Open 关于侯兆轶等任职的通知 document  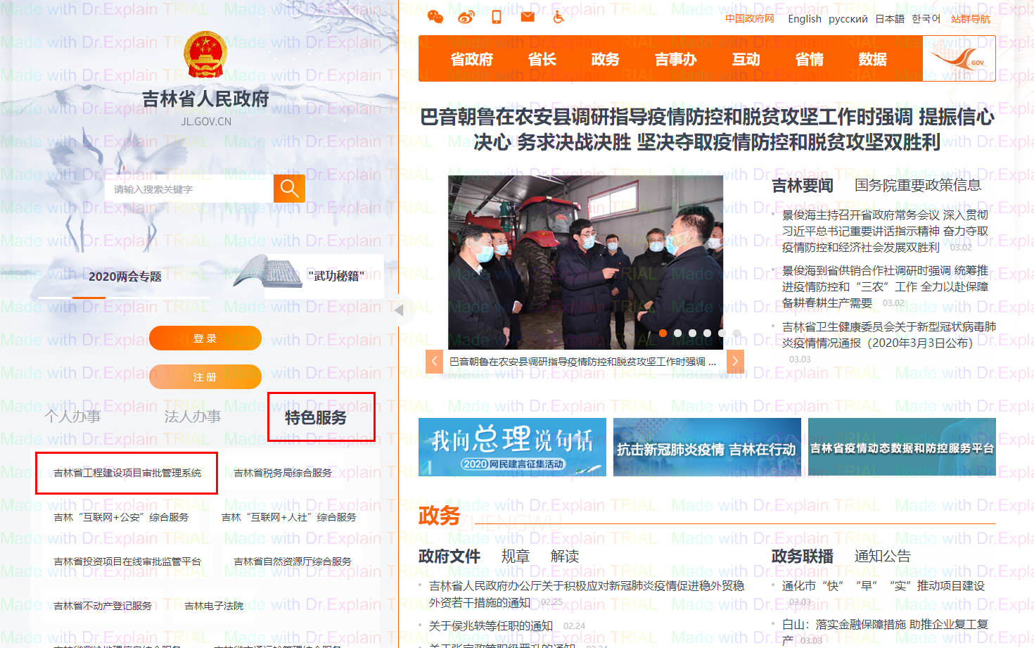(x=491, y=625)
